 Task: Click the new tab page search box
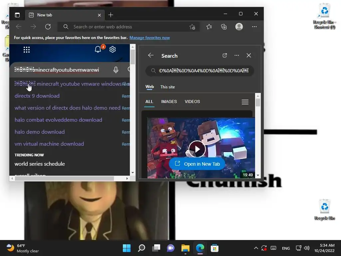70,70
